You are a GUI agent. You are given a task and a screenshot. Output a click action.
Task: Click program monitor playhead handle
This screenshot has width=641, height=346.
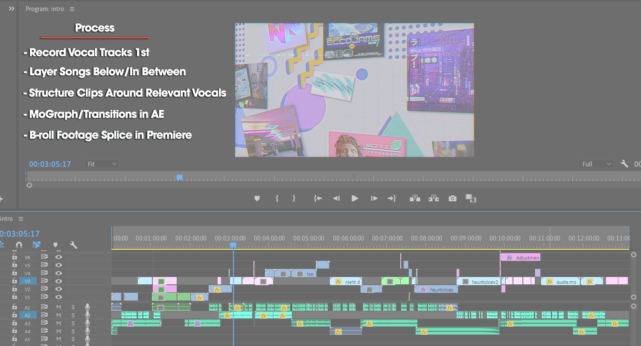(180, 177)
